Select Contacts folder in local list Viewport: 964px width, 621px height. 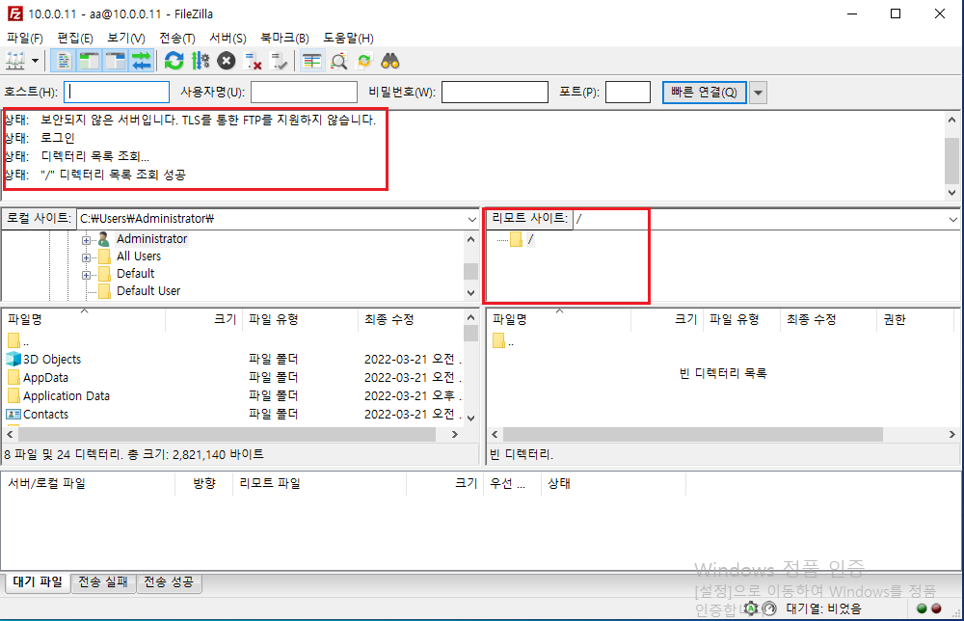(45, 415)
